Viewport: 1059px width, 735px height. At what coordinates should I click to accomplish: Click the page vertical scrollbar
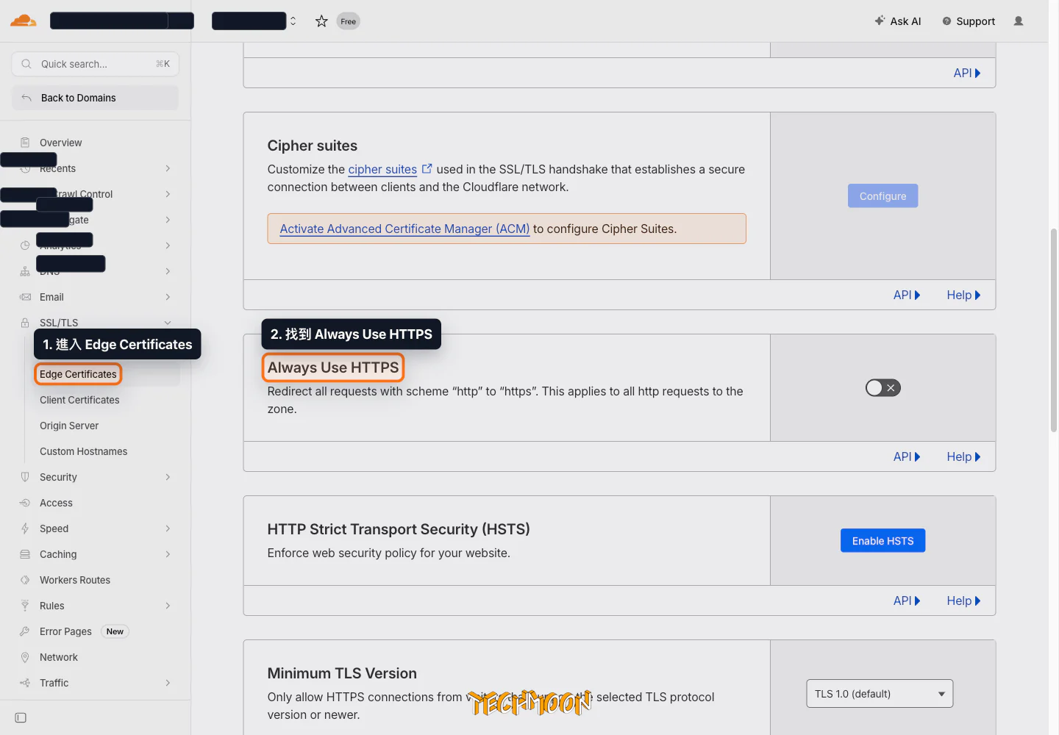1054,331
